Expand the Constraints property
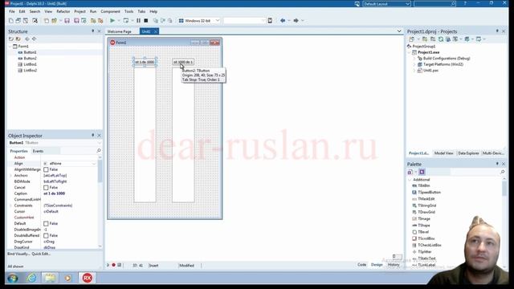The height and width of the screenshot is (289, 514). (10, 206)
